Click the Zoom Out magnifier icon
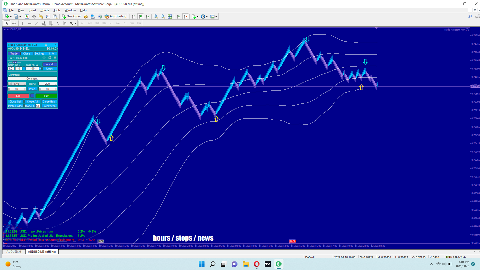Screen dimensions: 480x270 163,16
